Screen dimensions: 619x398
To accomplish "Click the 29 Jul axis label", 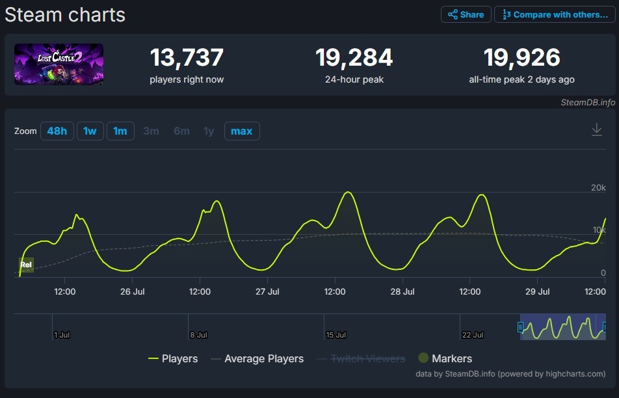I will (537, 292).
